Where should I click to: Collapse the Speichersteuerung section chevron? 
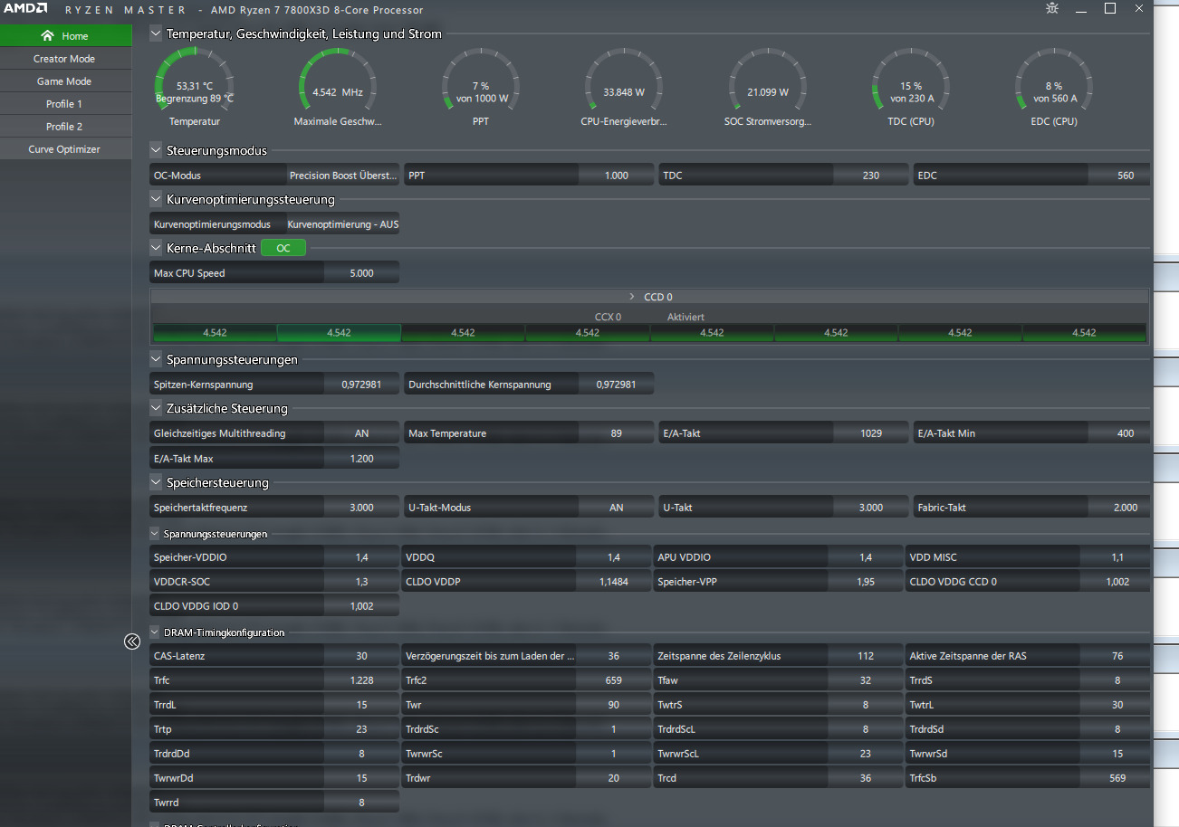tap(157, 482)
